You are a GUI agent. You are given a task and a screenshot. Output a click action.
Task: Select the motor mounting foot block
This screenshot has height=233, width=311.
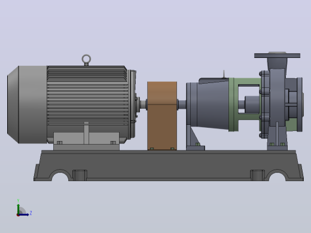click(x=86, y=141)
